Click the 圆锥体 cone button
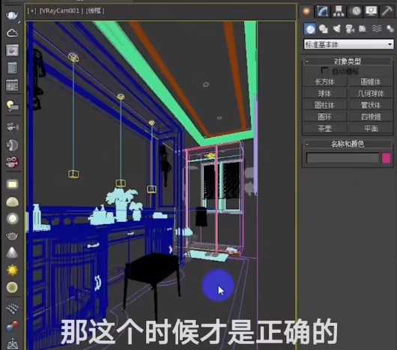The image size is (397, 350). point(370,82)
